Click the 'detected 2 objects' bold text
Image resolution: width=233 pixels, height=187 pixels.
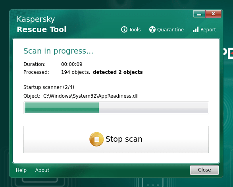point(117,72)
